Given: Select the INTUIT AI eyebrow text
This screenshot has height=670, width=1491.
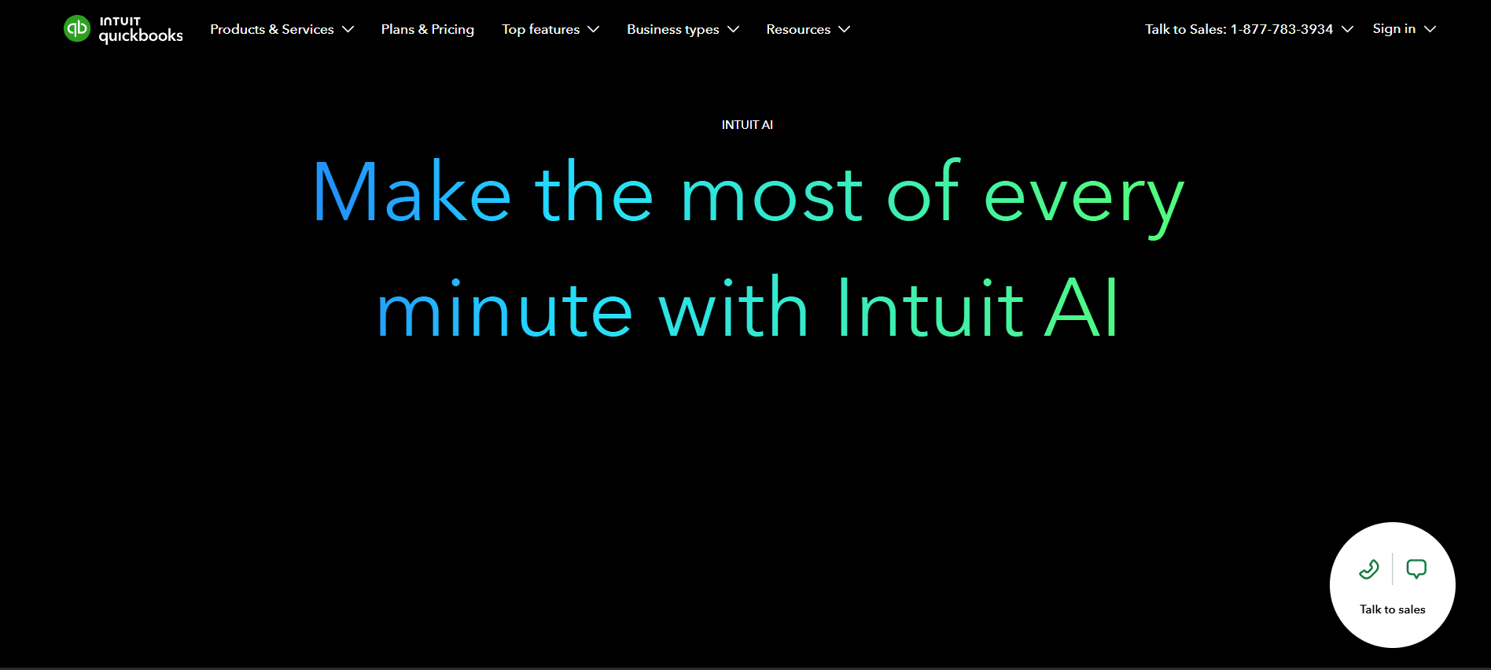Looking at the screenshot, I should [x=747, y=125].
